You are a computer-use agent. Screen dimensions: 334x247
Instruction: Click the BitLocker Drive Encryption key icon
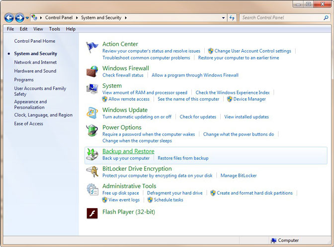(x=92, y=172)
